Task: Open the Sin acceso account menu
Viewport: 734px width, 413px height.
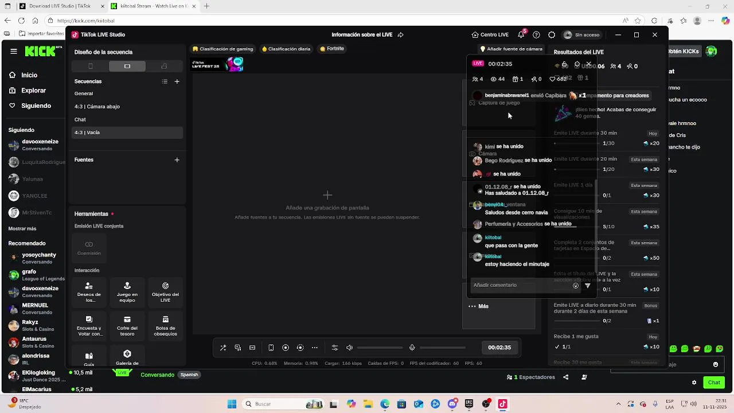Action: pos(582,34)
